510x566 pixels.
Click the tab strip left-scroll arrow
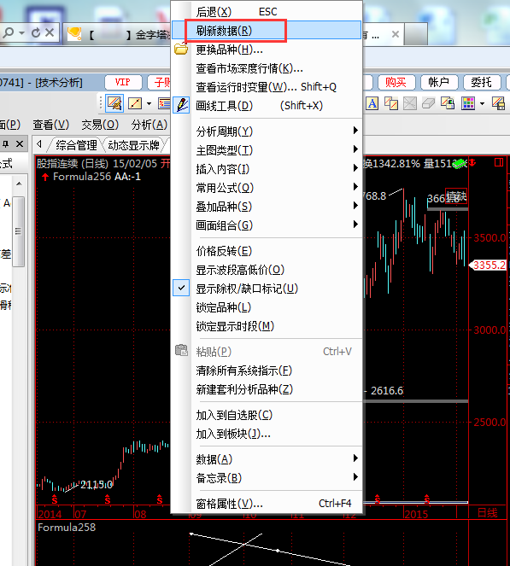pyautogui.click(x=39, y=144)
